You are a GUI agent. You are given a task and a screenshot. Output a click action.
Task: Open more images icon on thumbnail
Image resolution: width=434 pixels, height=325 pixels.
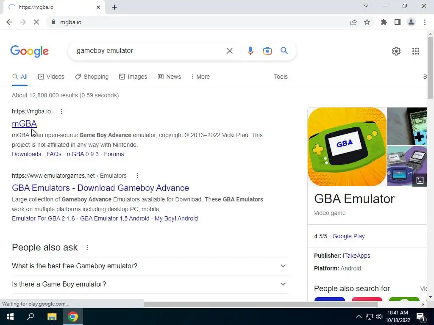point(420,180)
